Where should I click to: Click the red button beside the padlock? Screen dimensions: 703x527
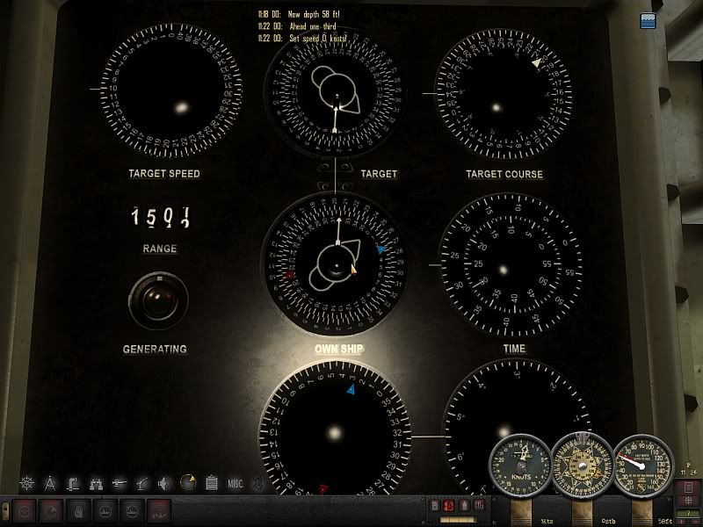pyautogui.click(x=25, y=510)
